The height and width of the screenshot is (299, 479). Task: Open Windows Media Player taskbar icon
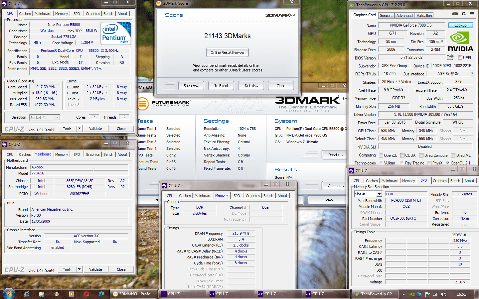tap(72, 294)
